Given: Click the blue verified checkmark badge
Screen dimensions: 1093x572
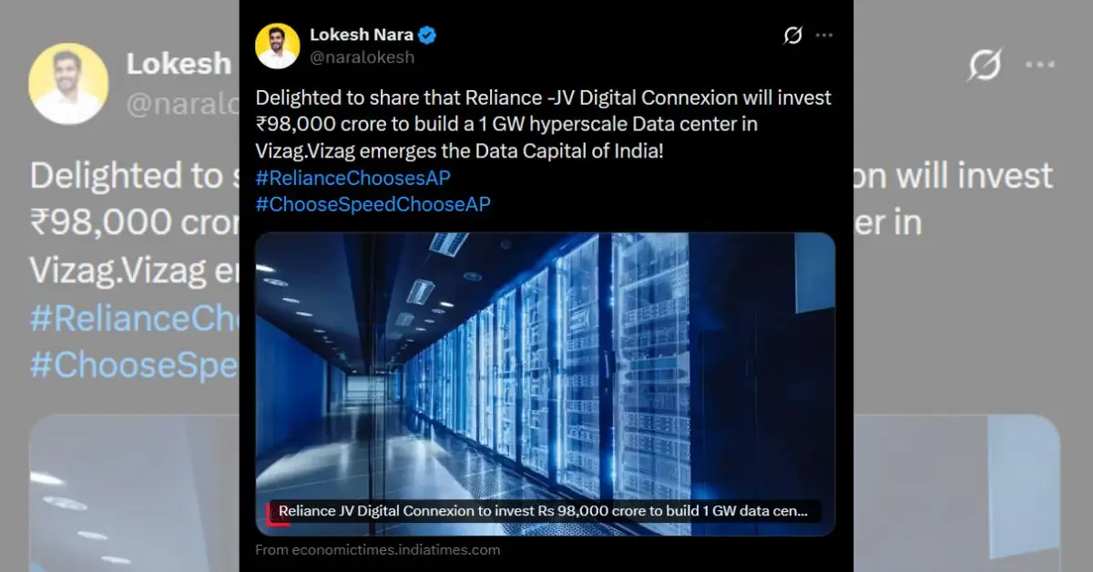Looking at the screenshot, I should (424, 35).
